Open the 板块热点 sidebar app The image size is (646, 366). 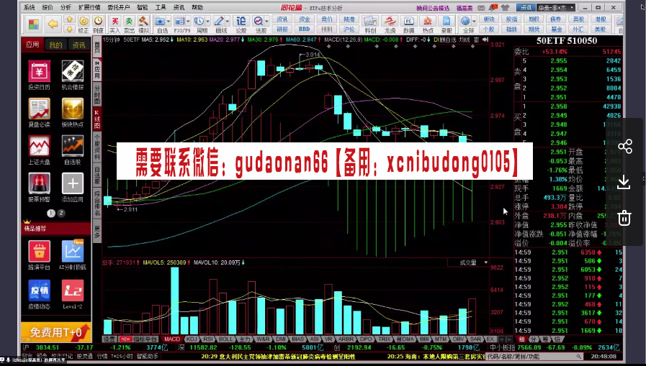click(73, 112)
